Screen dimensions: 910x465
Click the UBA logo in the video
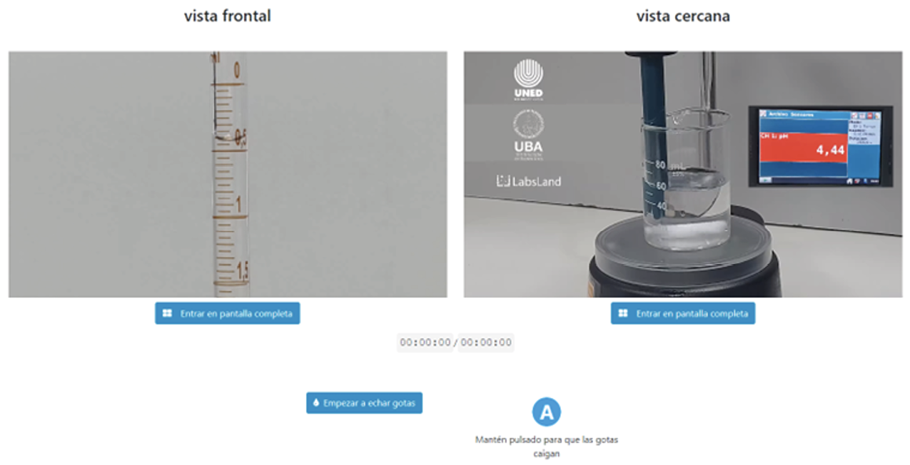pyautogui.click(x=528, y=133)
